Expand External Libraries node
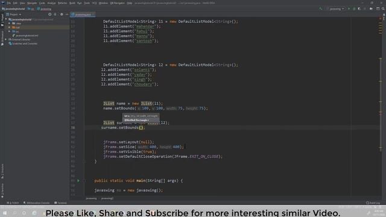Image resolution: width=386 pixels, height=217 pixels. click(x=6, y=39)
